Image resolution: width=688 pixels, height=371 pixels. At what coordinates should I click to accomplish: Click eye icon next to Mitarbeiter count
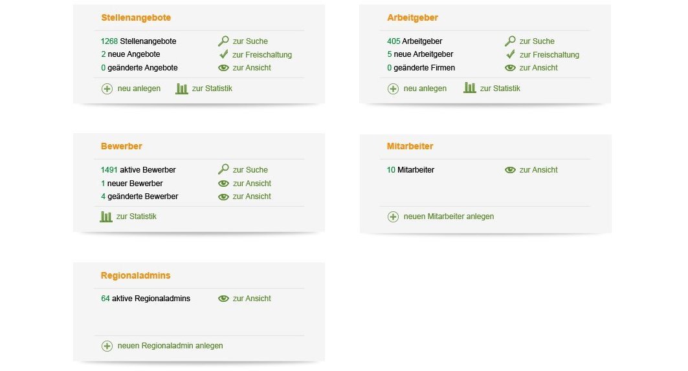[510, 170]
